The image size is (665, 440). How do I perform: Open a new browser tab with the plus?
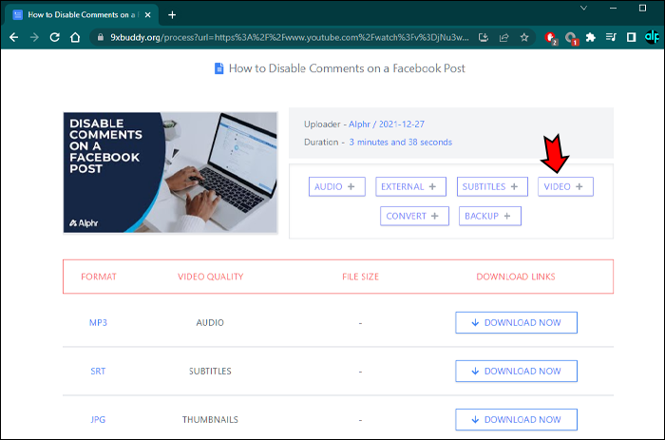pos(172,15)
